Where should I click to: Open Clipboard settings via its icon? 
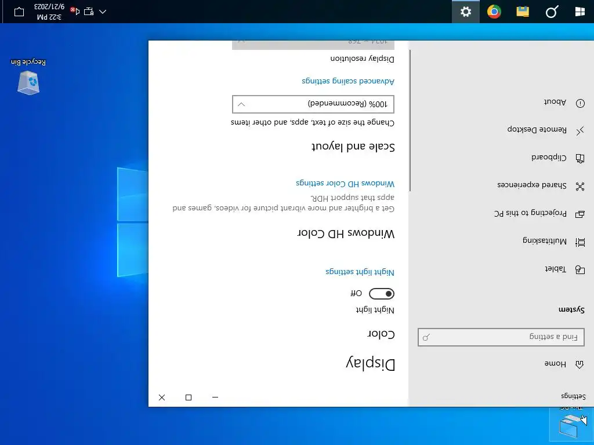point(580,158)
